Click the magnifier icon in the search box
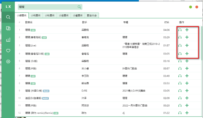Screen dimensions: 203x118 (x=79, y=7)
